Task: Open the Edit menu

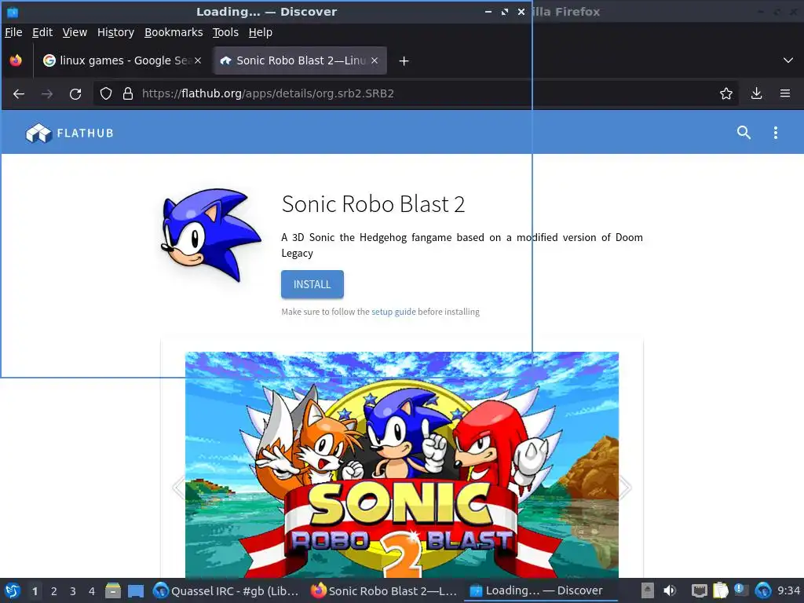Action: tap(42, 32)
